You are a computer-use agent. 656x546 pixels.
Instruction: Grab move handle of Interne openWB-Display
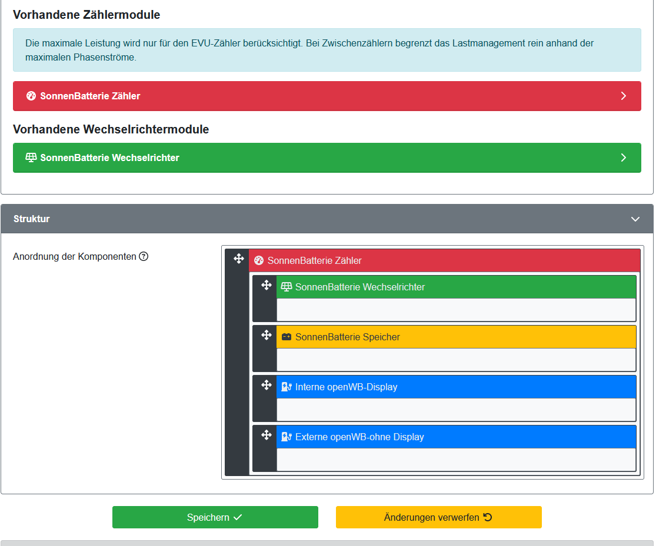[x=267, y=384]
